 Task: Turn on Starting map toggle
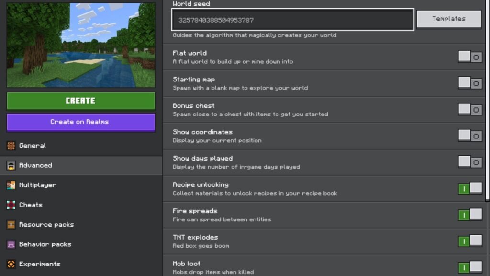tap(470, 83)
